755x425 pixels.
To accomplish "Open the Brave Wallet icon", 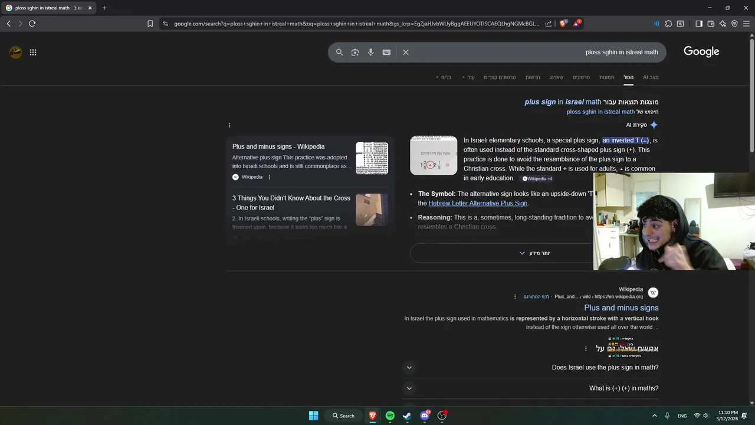I will 711,24.
